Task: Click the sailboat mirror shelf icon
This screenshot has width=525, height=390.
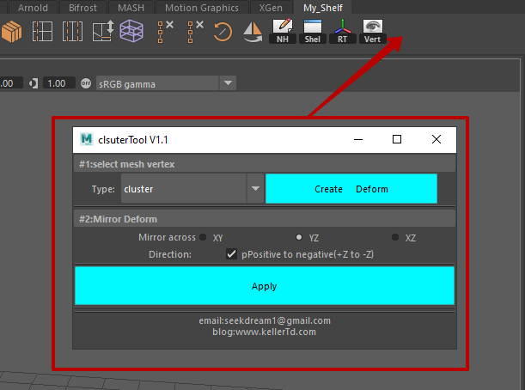Action: [x=253, y=32]
